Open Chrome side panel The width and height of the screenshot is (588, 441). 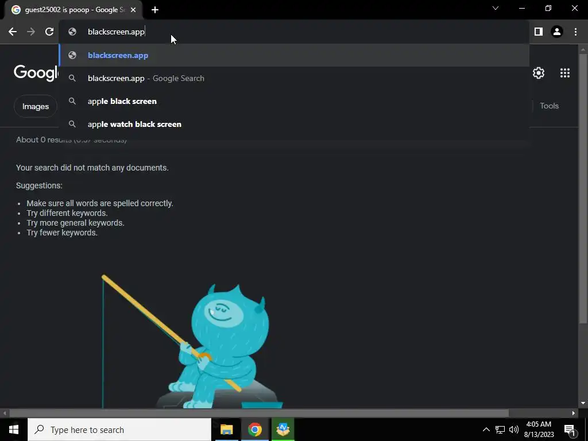(x=539, y=32)
